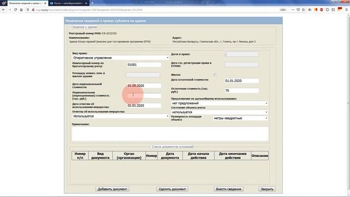Click 'Первоначальная (переоцененная) стоимость' empty field

tap(144, 96)
